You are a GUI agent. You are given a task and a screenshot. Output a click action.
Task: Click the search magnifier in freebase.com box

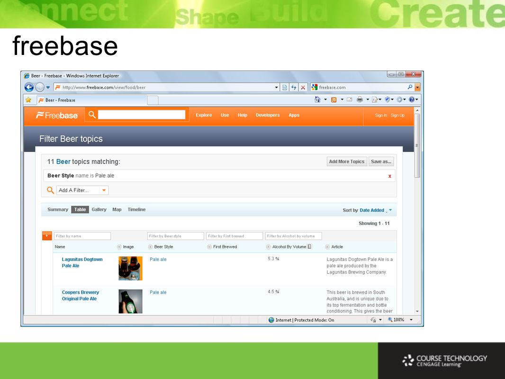click(410, 87)
